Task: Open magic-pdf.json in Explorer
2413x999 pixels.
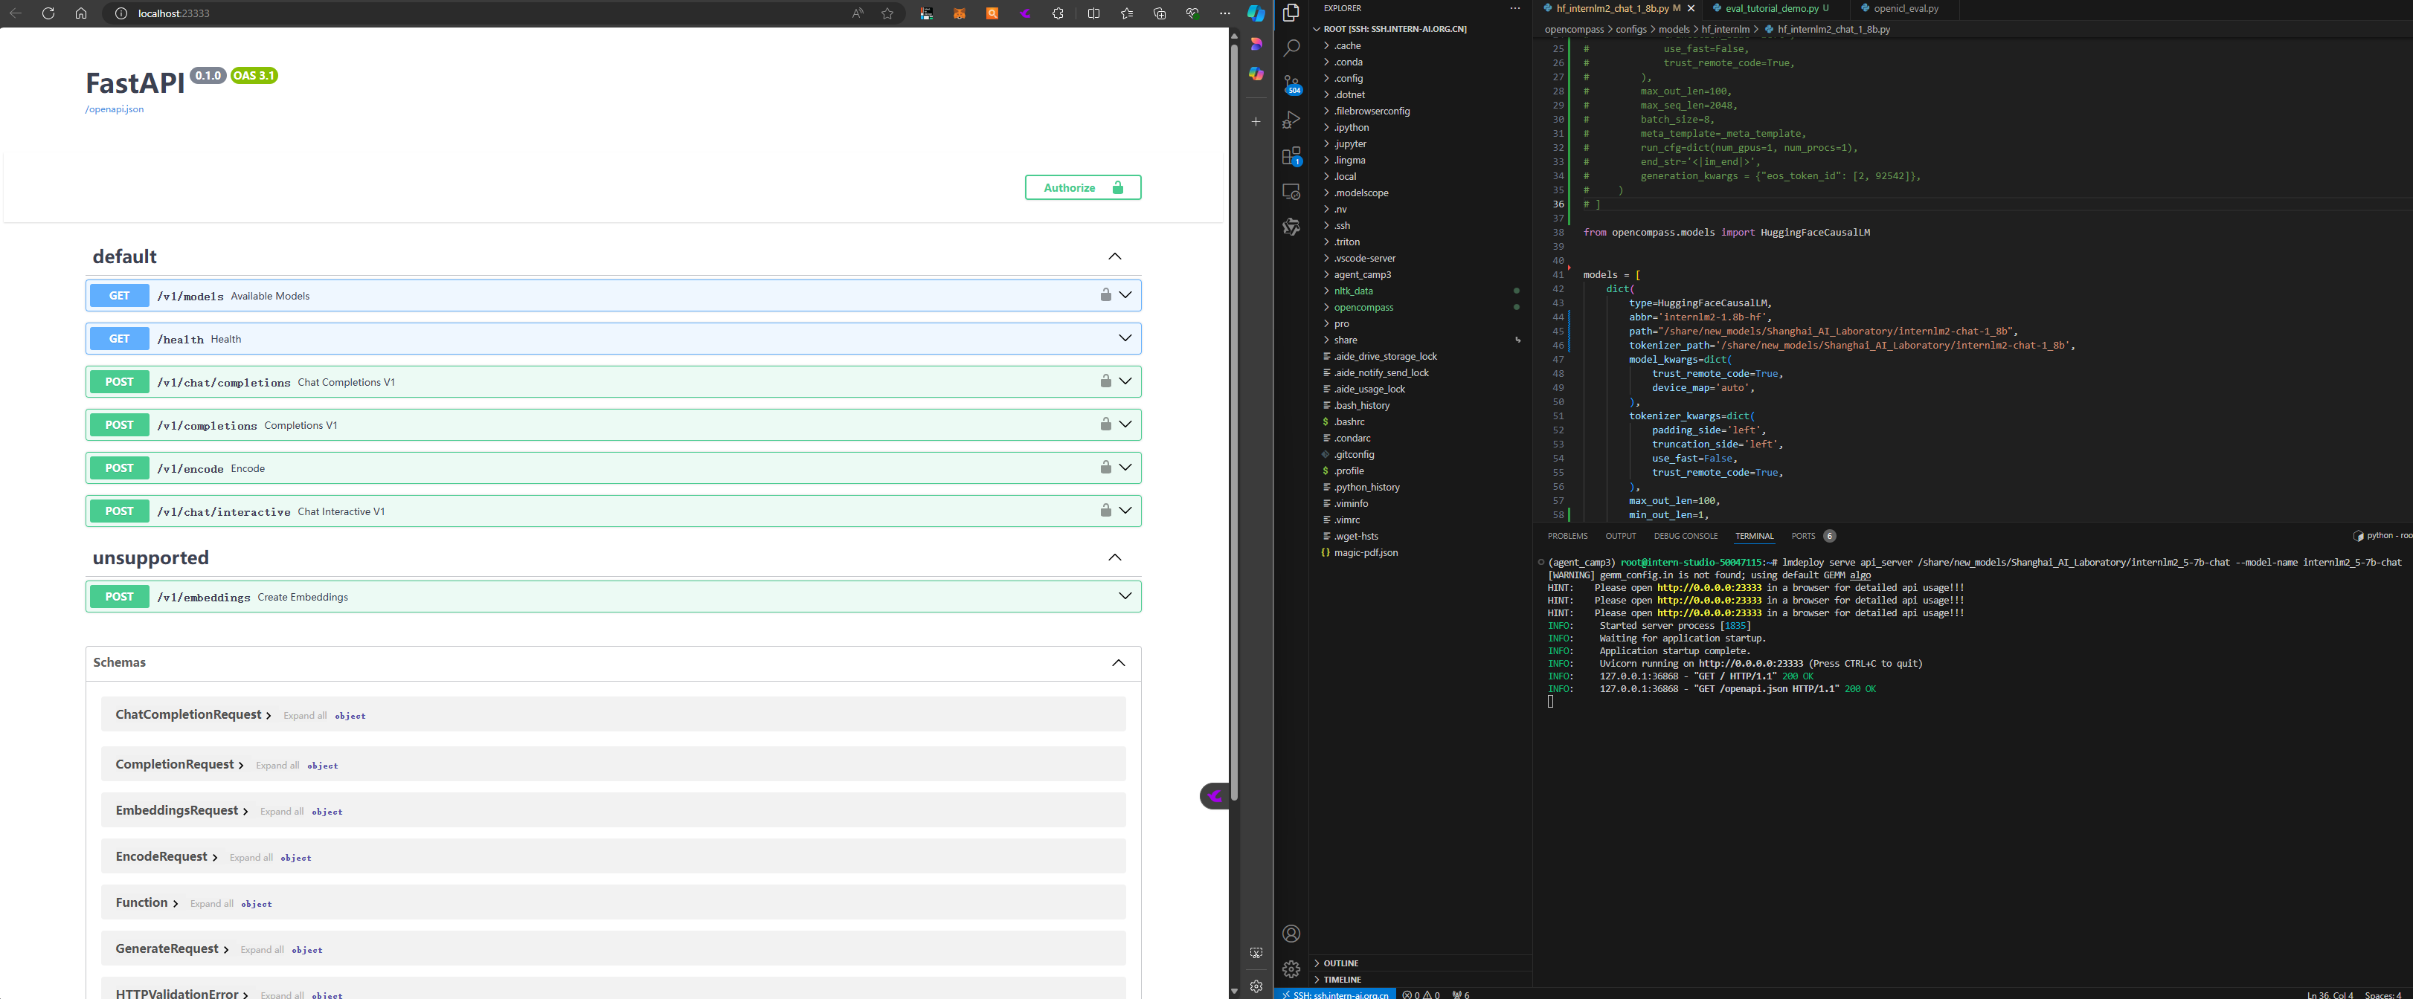Action: coord(1366,552)
